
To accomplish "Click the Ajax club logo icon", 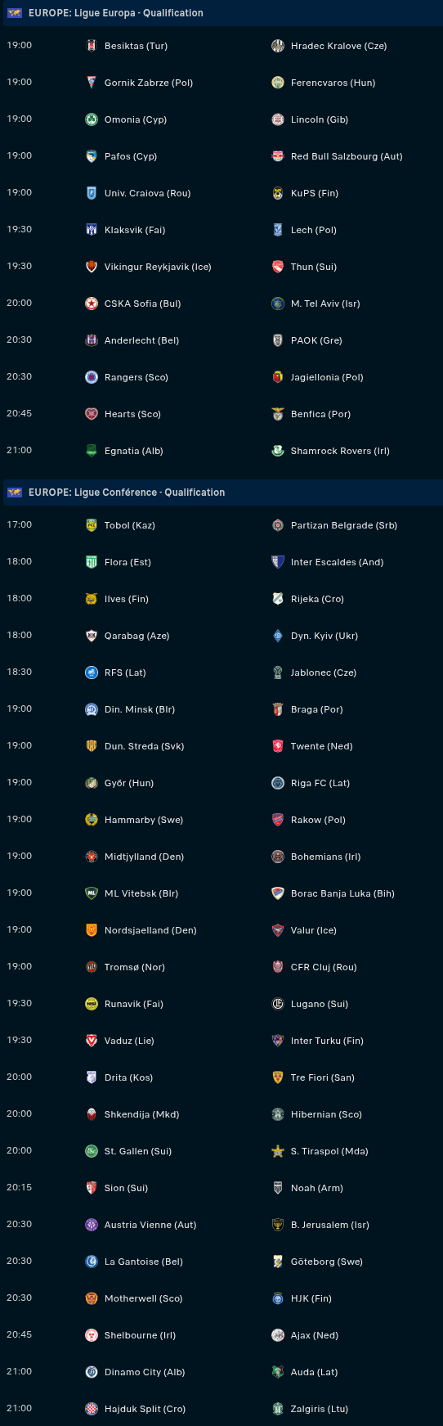I will click(x=278, y=1335).
